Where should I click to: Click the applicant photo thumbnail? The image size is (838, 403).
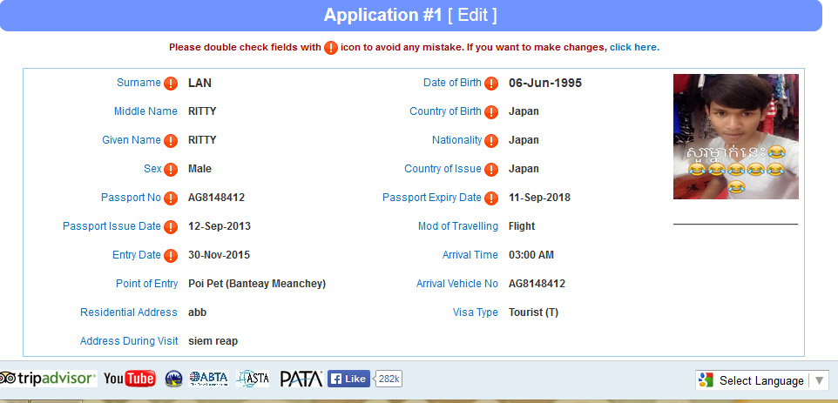tap(736, 137)
